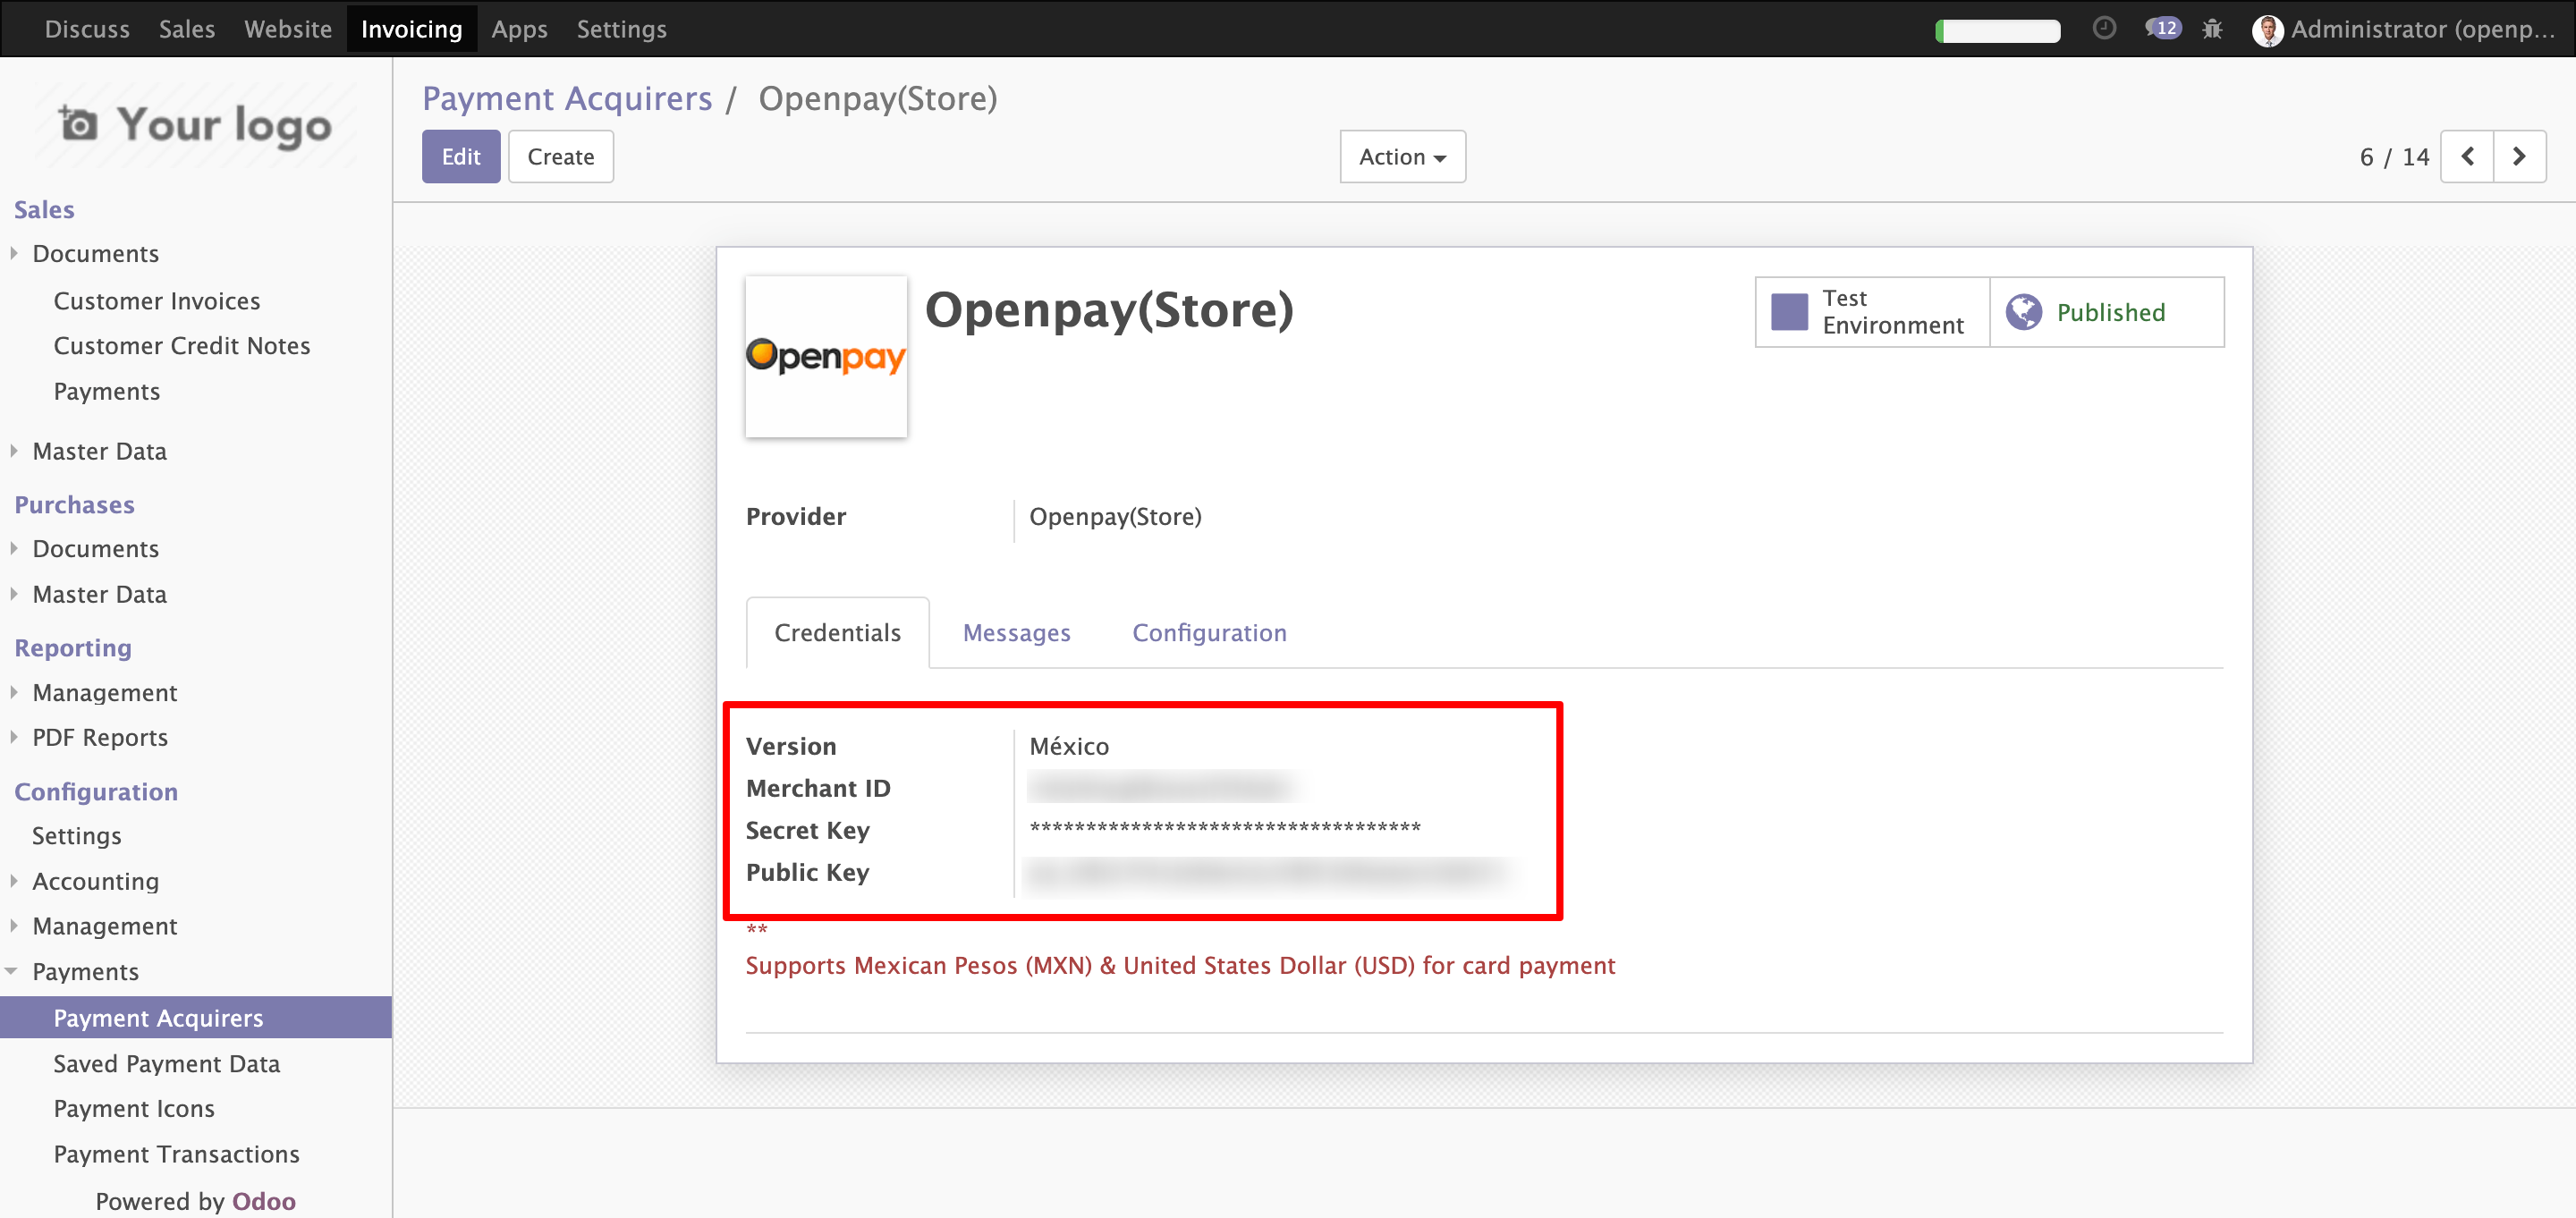The width and height of the screenshot is (2576, 1218).
Task: Open the Action dropdown
Action: 1402,157
